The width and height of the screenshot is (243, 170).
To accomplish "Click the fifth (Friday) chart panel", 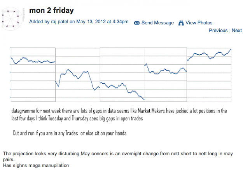I will pos(209,75).
